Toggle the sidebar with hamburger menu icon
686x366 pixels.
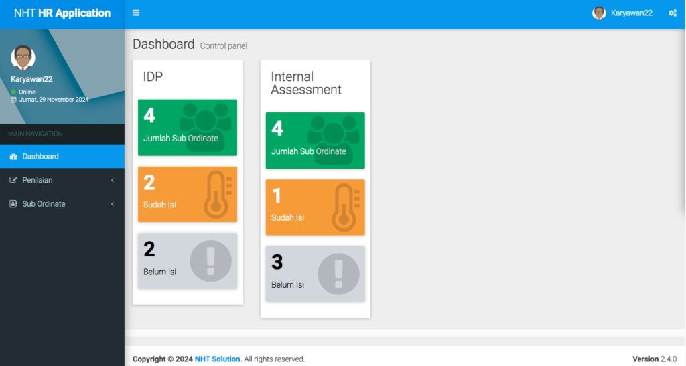[x=136, y=13]
